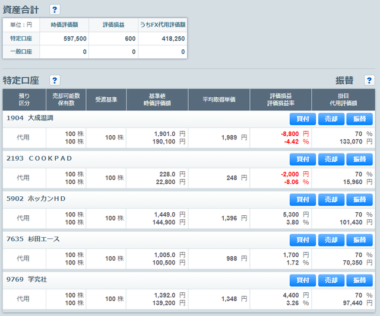The image size is (380, 316).
Task: Click 振替 button for 5902 ホッカンHD
Action: coord(359,200)
